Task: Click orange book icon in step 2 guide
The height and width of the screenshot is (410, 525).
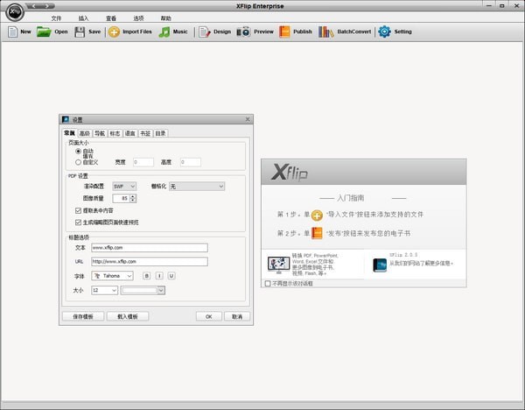Action: tap(317, 233)
